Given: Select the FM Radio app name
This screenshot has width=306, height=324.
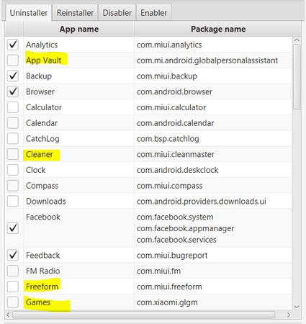Looking at the screenshot, I should (x=42, y=271).
